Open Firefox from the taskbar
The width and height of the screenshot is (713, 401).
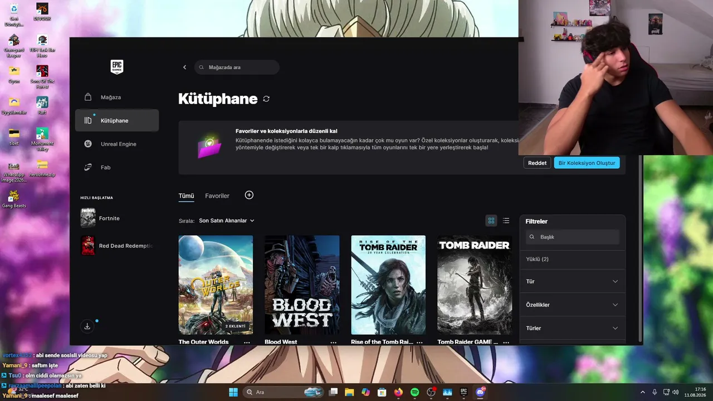click(398, 392)
